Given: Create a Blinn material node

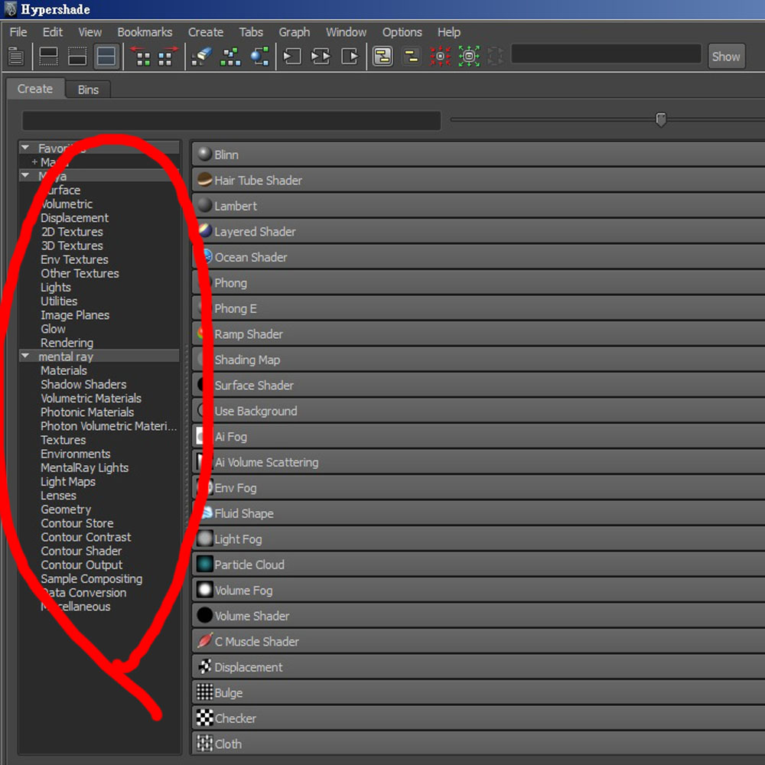Looking at the screenshot, I should (478, 155).
